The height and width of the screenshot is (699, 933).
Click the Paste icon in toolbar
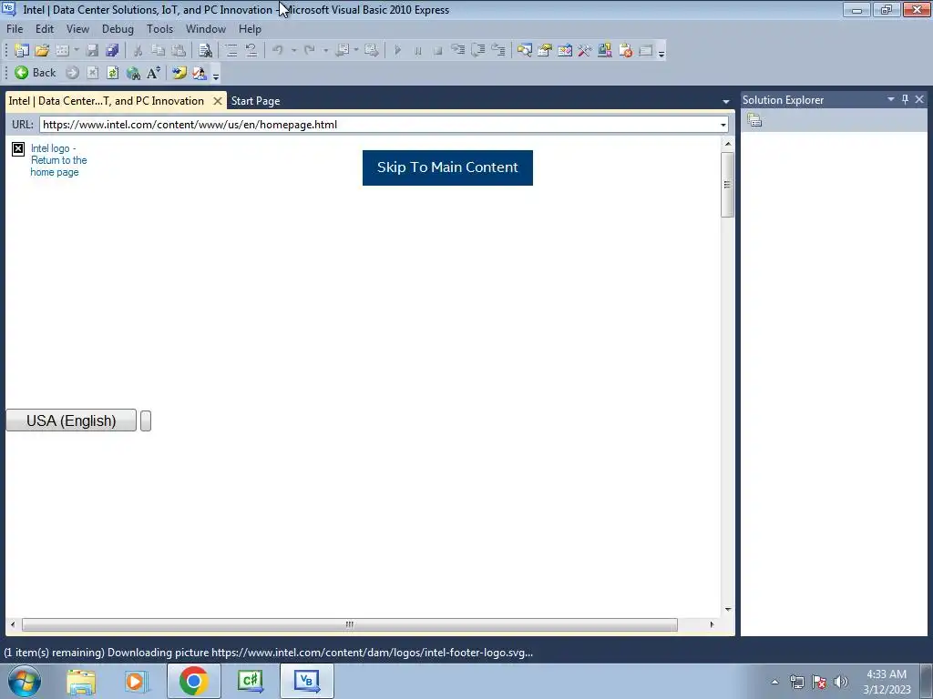(x=178, y=51)
